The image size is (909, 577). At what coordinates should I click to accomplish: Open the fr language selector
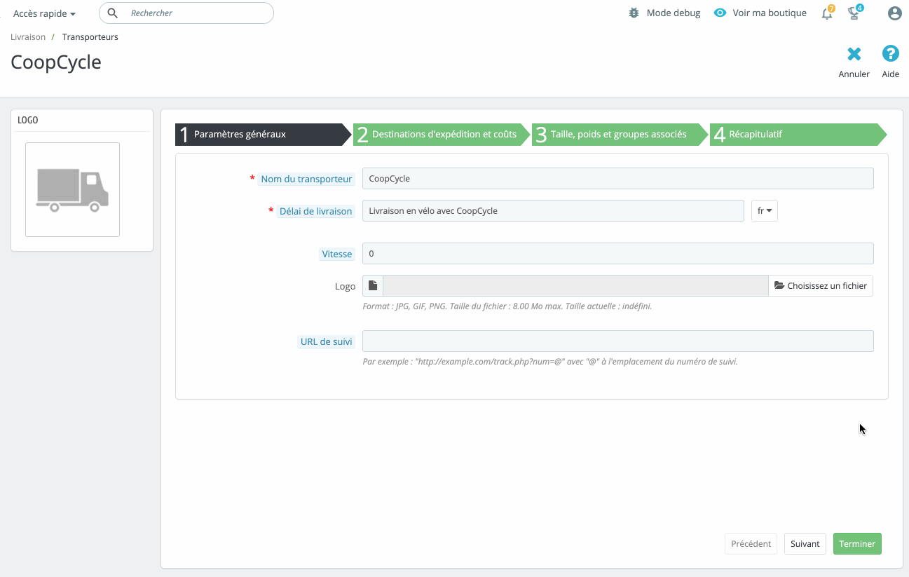click(x=765, y=210)
